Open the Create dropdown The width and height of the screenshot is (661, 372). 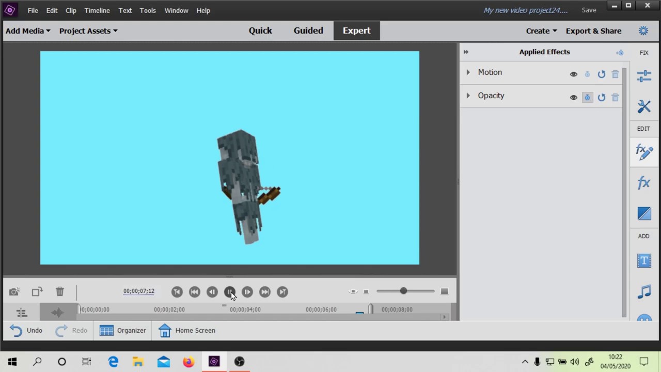pyautogui.click(x=541, y=31)
